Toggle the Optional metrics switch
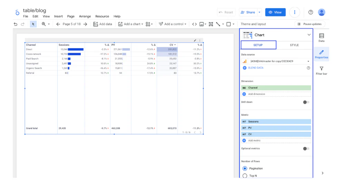Image resolution: width=342 pixels, height=185 pixels. click(x=306, y=149)
